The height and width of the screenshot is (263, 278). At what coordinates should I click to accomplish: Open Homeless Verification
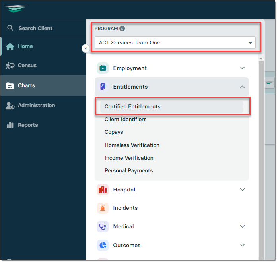tap(132, 145)
